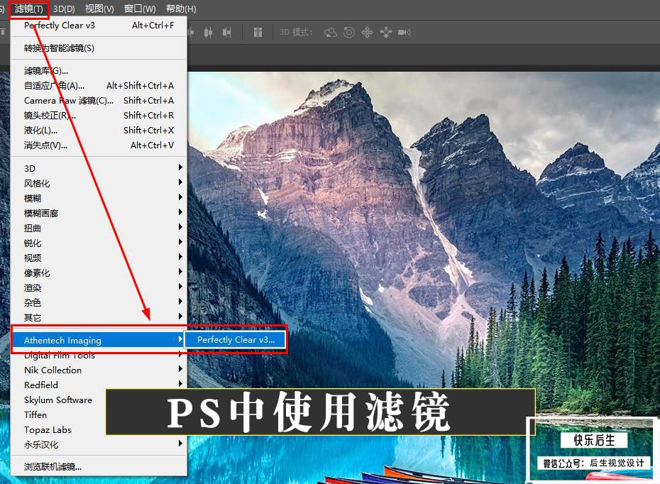This screenshot has height=484, width=660.
Task: Expand the 像素化 pixelate submenu
Action: pyautogui.click(x=99, y=273)
